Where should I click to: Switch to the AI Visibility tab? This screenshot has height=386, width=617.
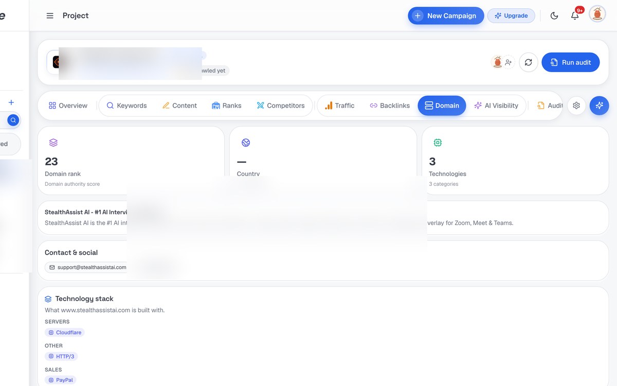point(496,106)
